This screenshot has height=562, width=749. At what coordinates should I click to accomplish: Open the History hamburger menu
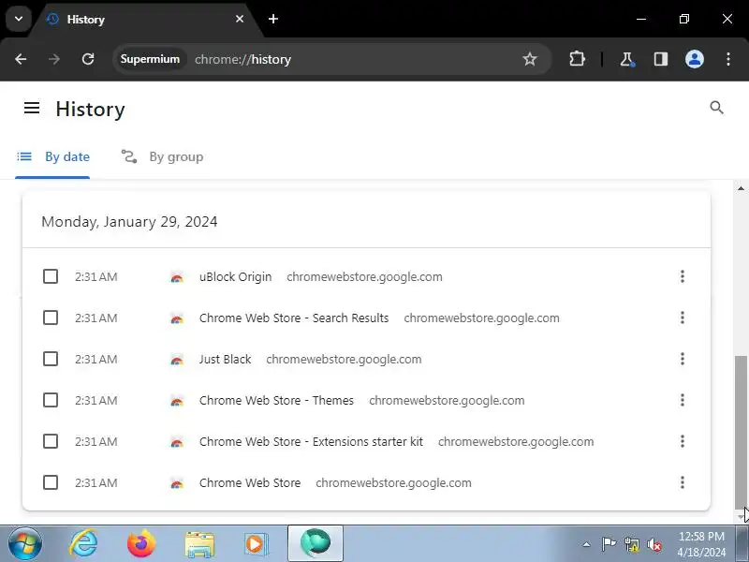(32, 108)
